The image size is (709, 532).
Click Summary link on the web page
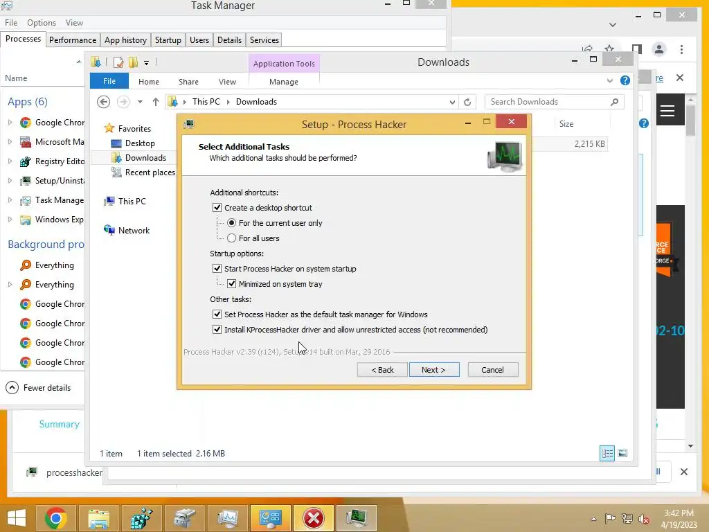click(x=60, y=425)
